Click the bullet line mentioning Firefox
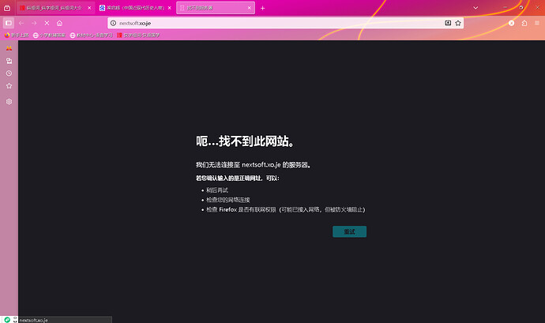Image resolution: width=545 pixels, height=323 pixels. (285, 209)
